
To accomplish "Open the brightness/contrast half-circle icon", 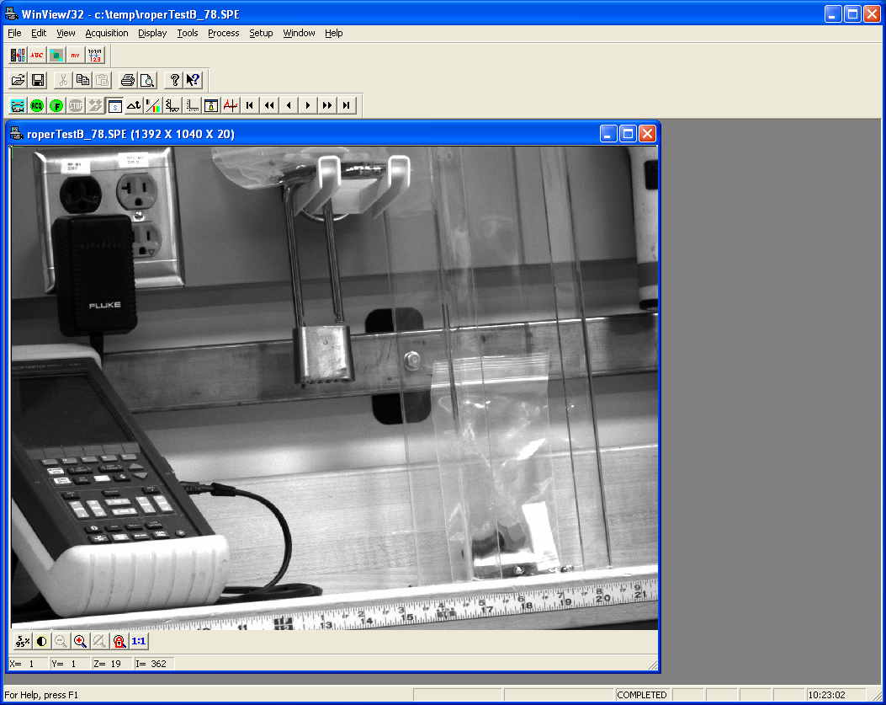I will click(41, 641).
